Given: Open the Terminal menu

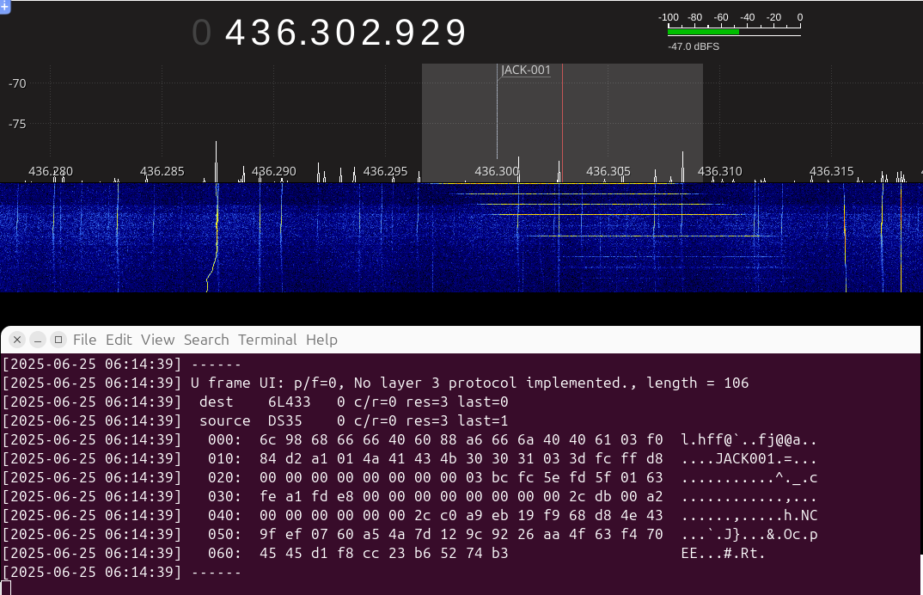Looking at the screenshot, I should [267, 340].
